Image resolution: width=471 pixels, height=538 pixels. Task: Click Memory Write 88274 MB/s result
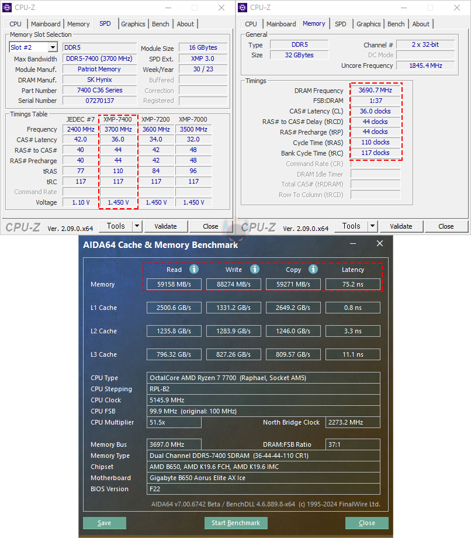[234, 284]
